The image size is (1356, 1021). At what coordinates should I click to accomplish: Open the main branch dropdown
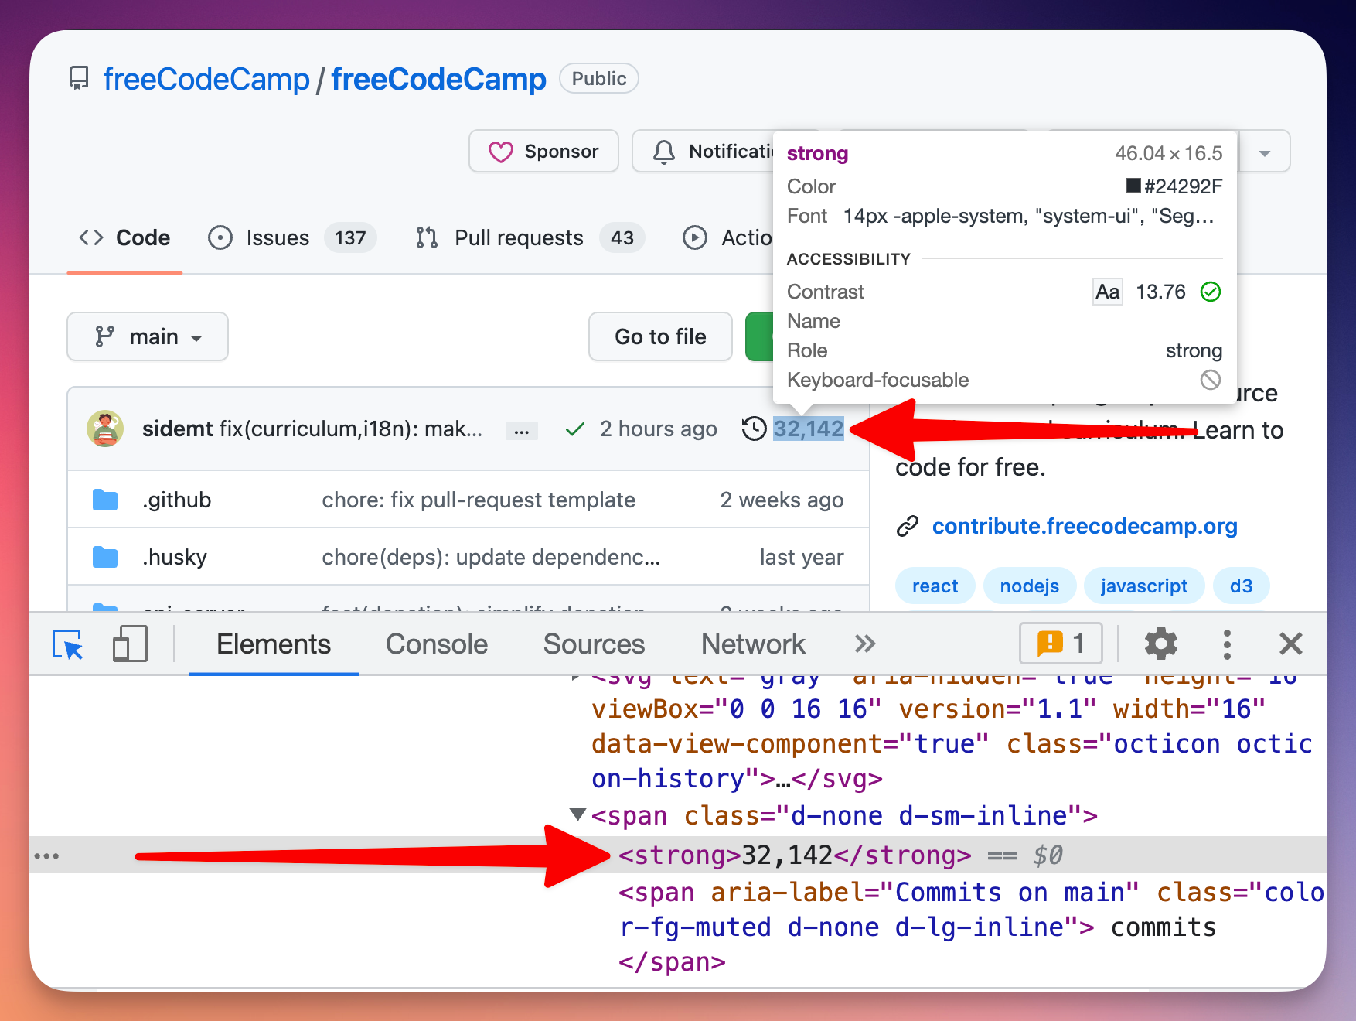coord(147,336)
